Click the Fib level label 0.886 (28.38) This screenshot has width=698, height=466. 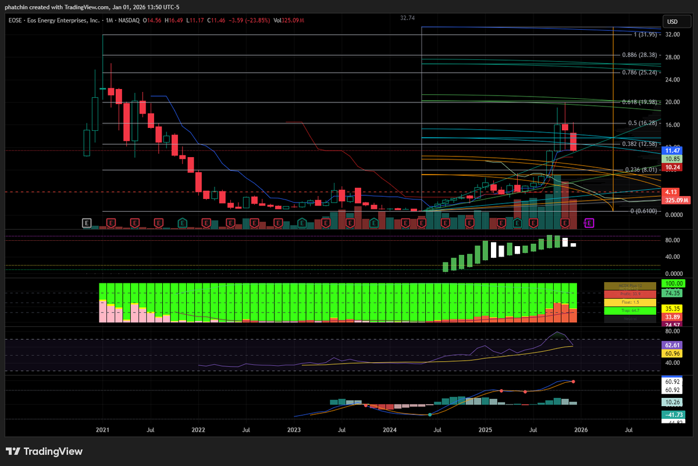[x=639, y=55]
